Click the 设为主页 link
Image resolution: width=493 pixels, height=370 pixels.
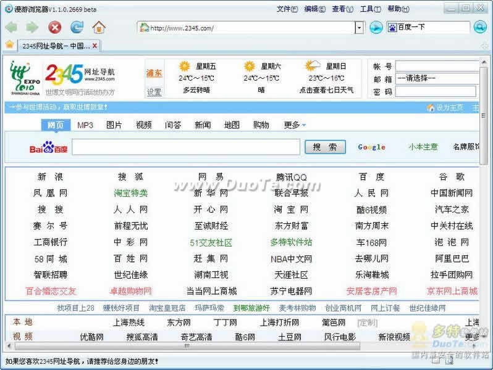(x=450, y=108)
